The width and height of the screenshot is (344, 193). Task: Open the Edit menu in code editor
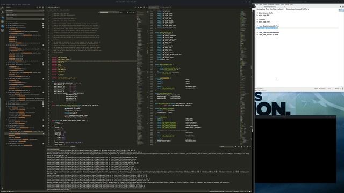4,5
